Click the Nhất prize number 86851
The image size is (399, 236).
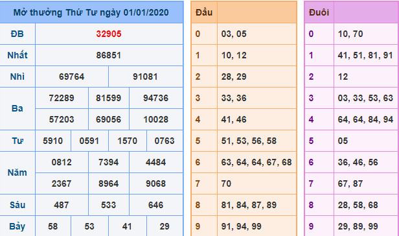coord(109,55)
